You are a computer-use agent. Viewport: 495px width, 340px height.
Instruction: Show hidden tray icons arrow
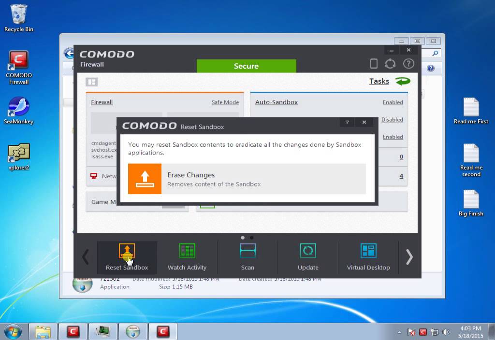coord(399,332)
